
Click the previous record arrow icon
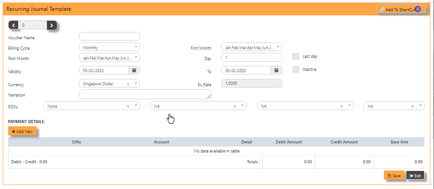point(13,25)
